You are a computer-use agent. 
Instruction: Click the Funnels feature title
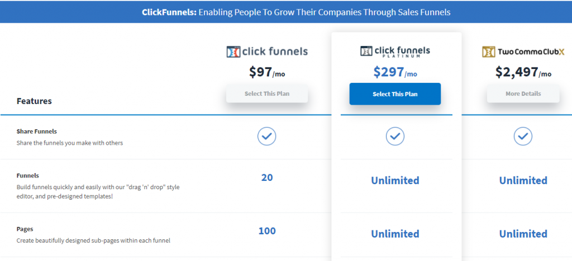[28, 175]
